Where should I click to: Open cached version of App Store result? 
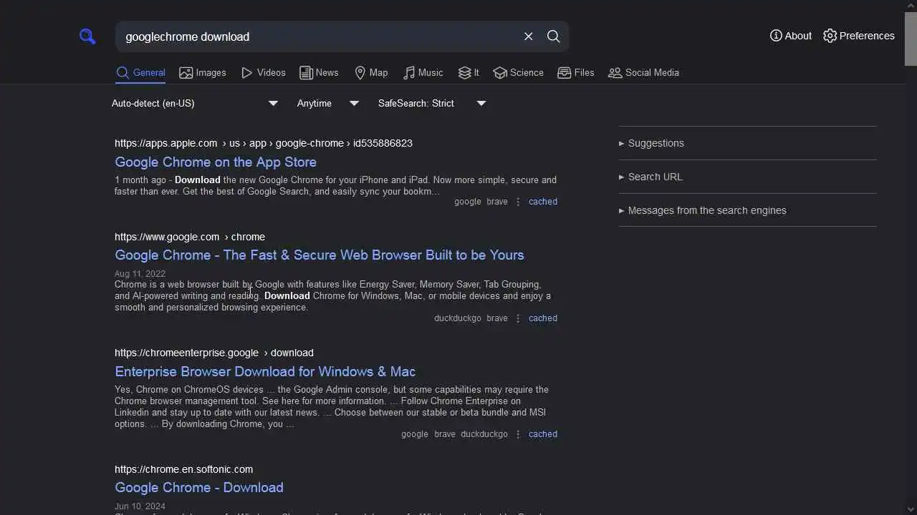coord(543,202)
